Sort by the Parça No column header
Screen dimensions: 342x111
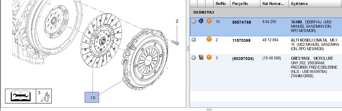[x=245, y=4]
